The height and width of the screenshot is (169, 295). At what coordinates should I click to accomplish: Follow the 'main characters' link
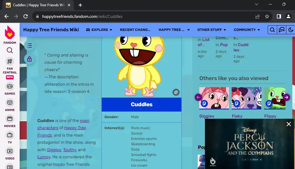click(63, 124)
